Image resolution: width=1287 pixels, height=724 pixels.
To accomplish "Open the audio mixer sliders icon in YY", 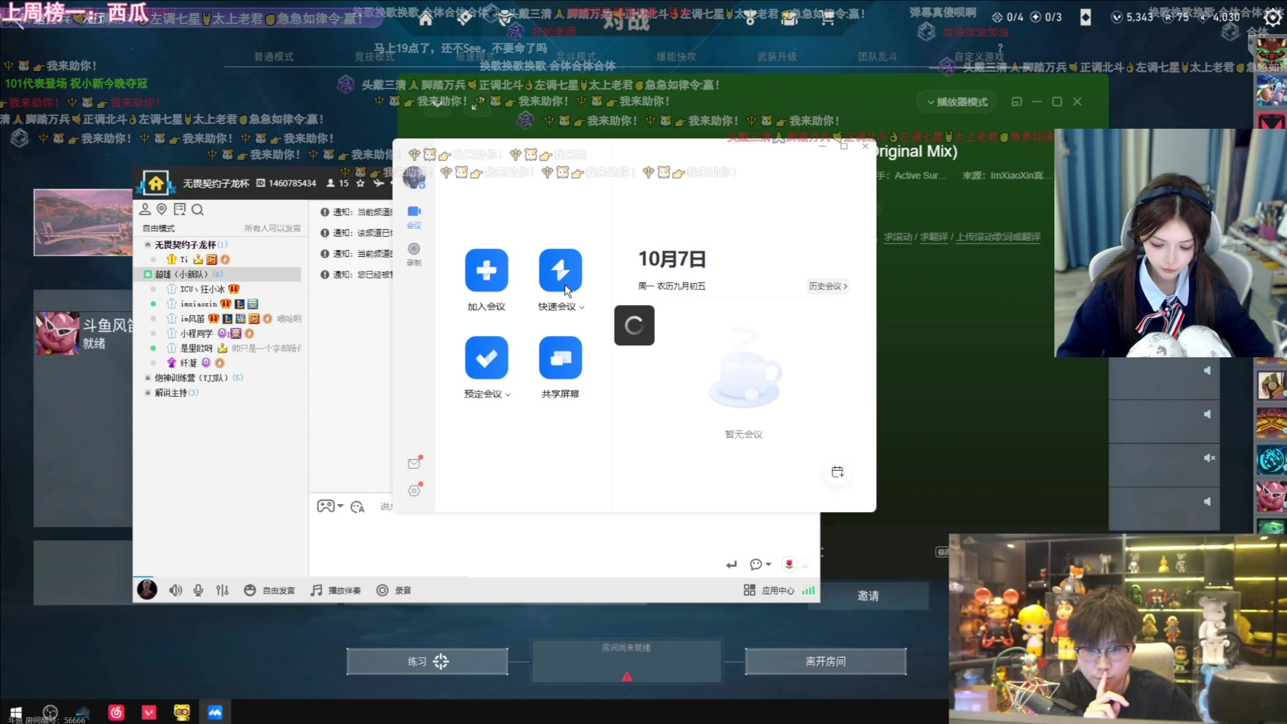I will pyautogui.click(x=223, y=590).
